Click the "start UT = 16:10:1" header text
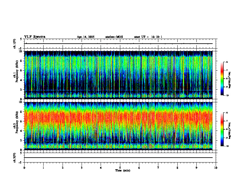 tap(148, 37)
